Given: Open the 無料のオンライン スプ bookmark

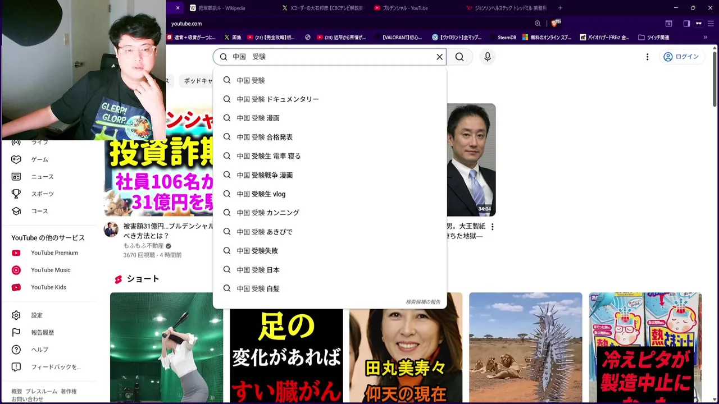Looking at the screenshot, I should [x=547, y=38].
